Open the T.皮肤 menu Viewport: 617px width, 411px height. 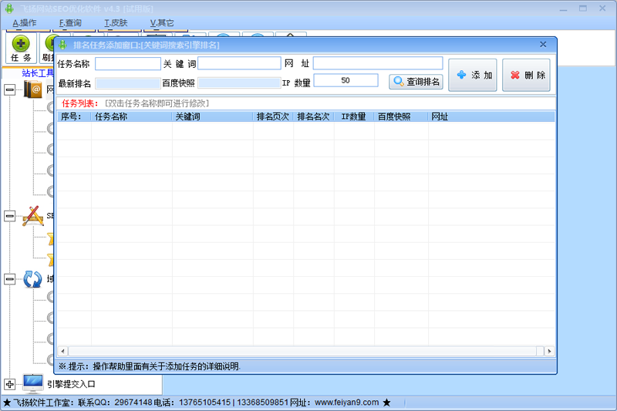coord(116,23)
